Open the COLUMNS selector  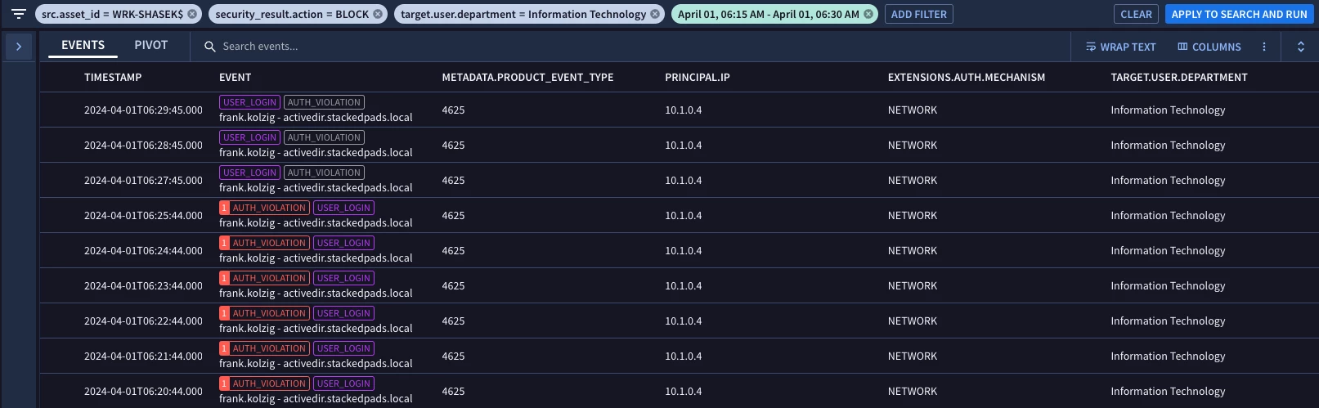pyautogui.click(x=1209, y=47)
